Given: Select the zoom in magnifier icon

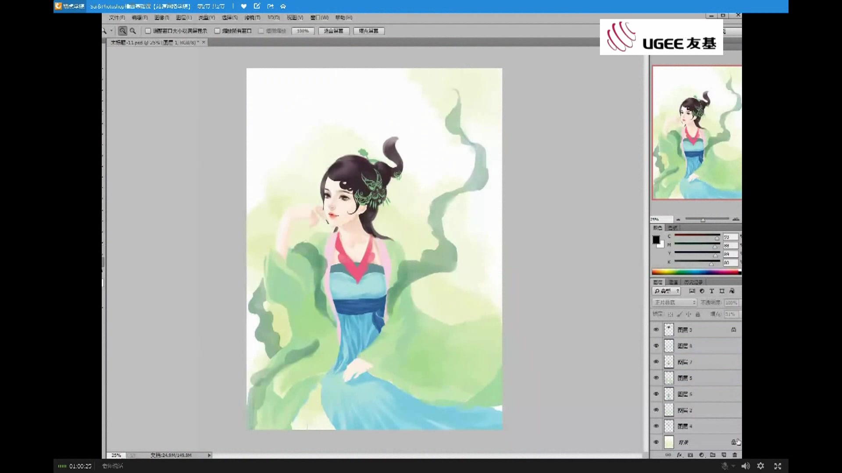Looking at the screenshot, I should point(123,31).
